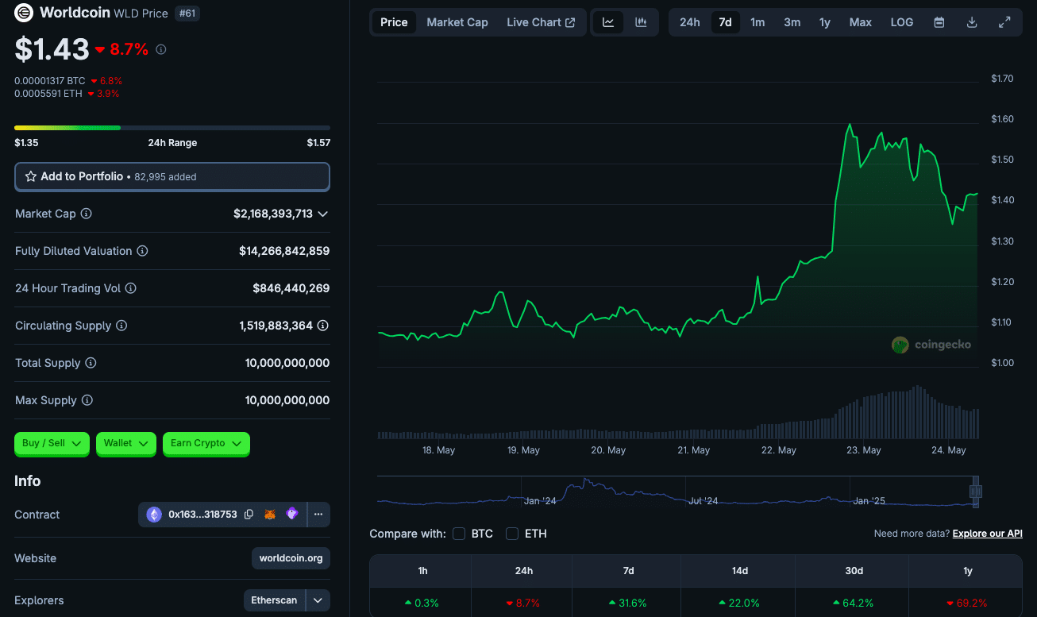The height and width of the screenshot is (617, 1037).
Task: Open Buy / Sell dropdown
Action: point(52,443)
